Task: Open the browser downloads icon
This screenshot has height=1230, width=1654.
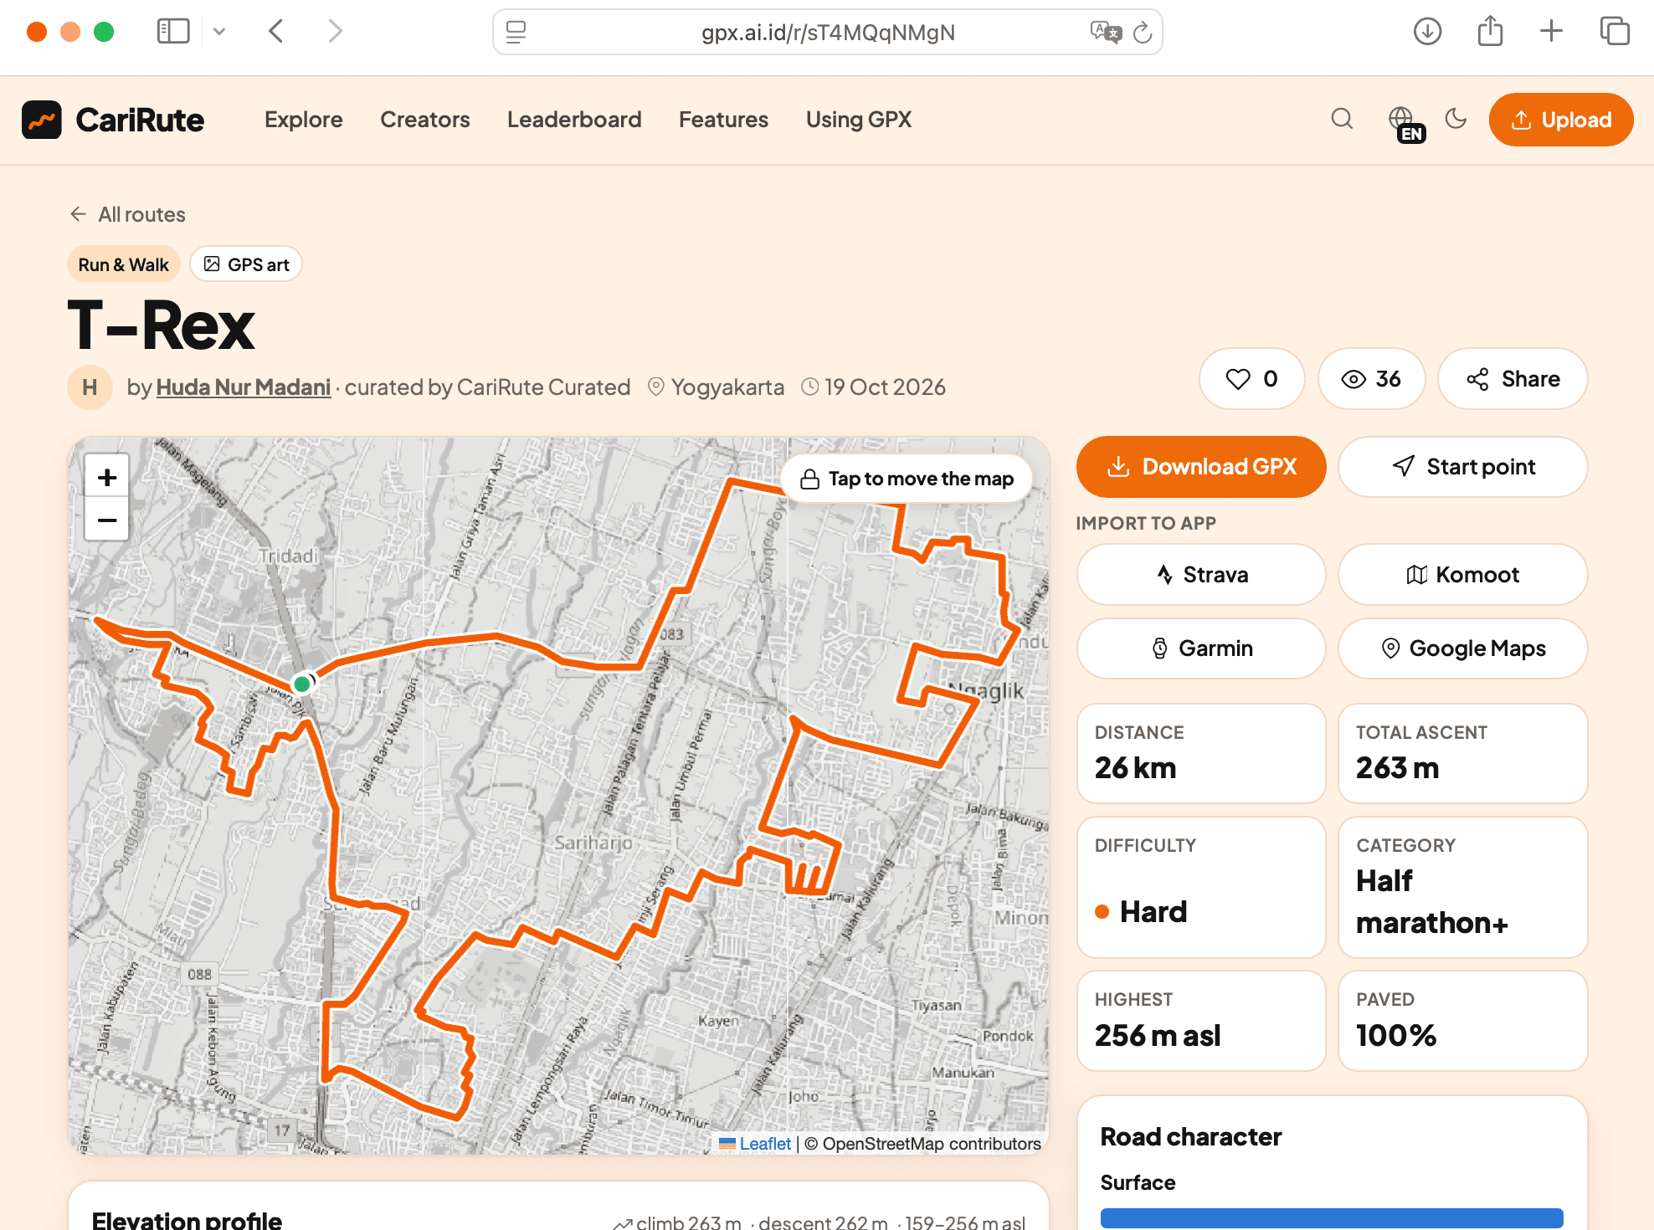Action: point(1427,32)
